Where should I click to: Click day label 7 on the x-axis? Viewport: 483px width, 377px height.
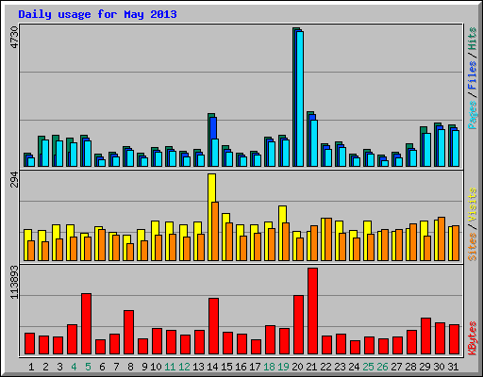(x=116, y=367)
